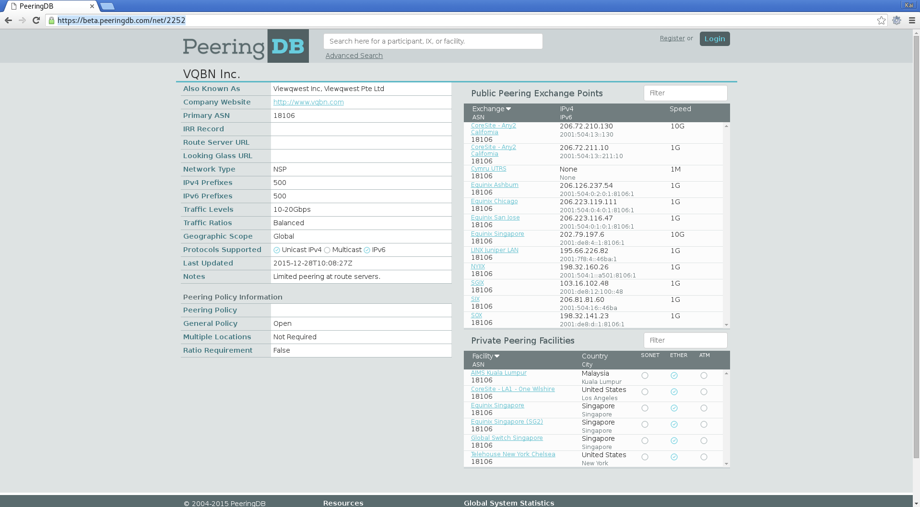
Task: Click the secure lock icon in address bar
Action: pyautogui.click(x=51, y=20)
